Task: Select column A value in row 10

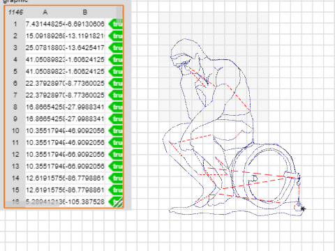Action: tap(45, 130)
